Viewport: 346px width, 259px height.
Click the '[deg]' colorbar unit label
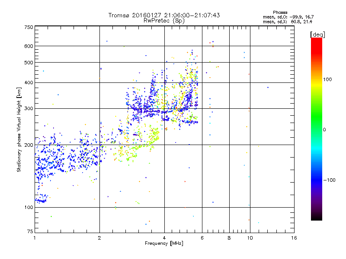[317, 35]
